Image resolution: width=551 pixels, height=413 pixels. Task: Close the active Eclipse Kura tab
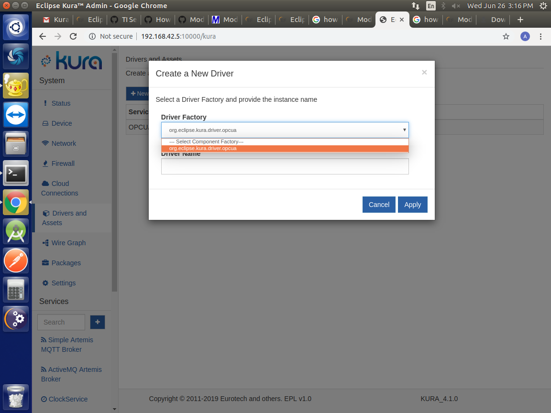(x=402, y=20)
